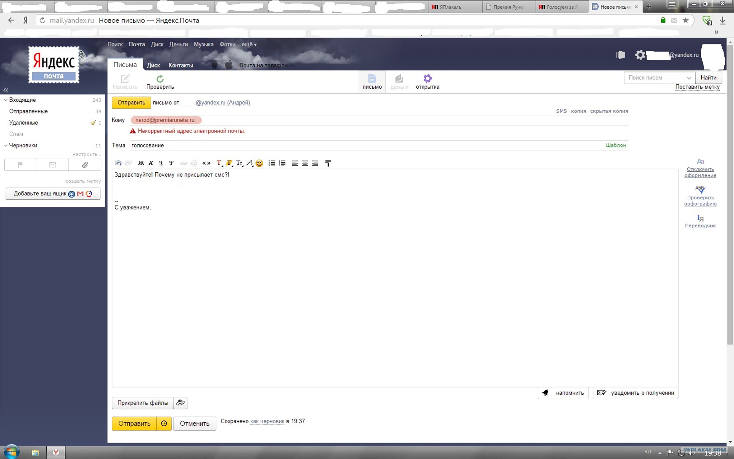Viewport: 734px width, 459px height.
Task: Click the SMS option above recipient field
Action: click(x=561, y=111)
